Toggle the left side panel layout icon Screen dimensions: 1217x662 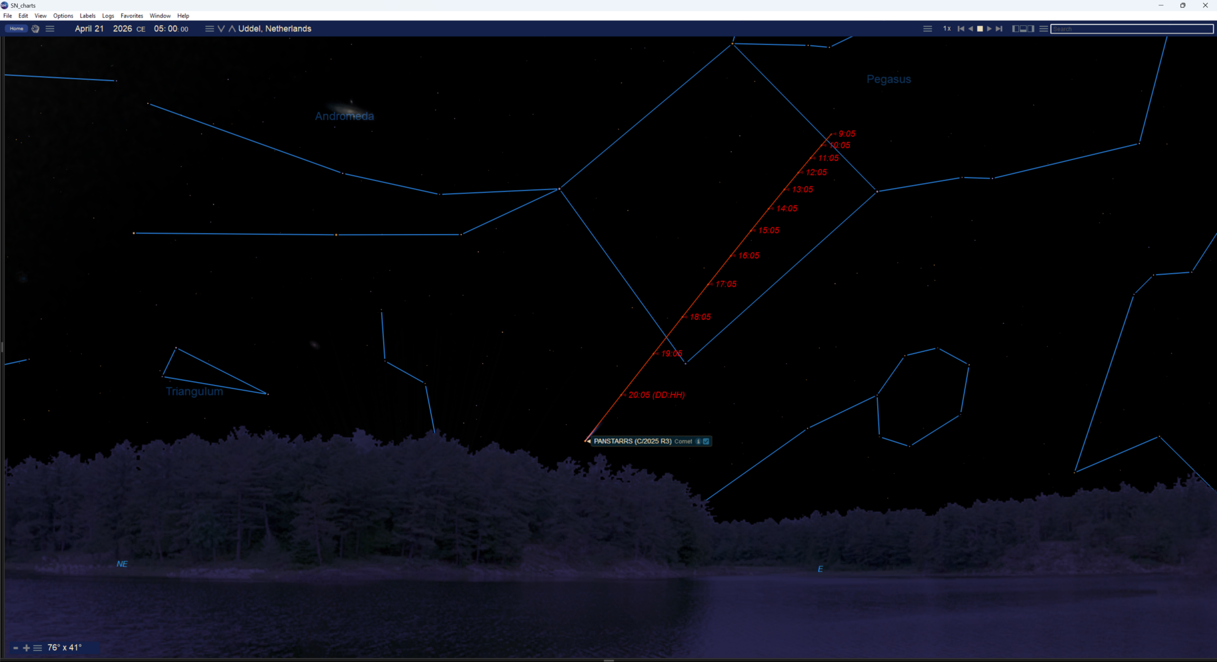pyautogui.click(x=1015, y=29)
